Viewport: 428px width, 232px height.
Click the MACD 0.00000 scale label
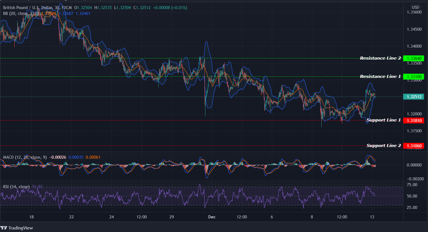[x=414, y=165]
